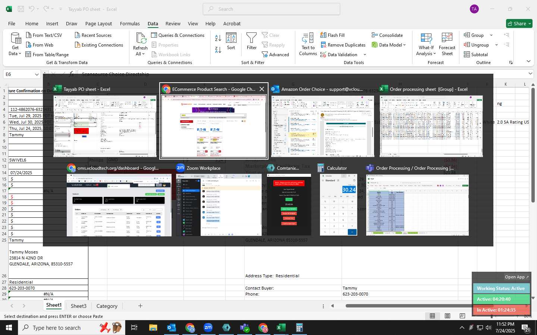Click From Table/Range icon
The height and width of the screenshot is (335, 537).
28,54
